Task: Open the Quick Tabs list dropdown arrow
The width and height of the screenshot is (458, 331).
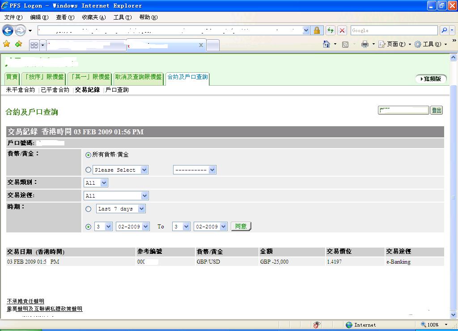Action: pos(42,45)
